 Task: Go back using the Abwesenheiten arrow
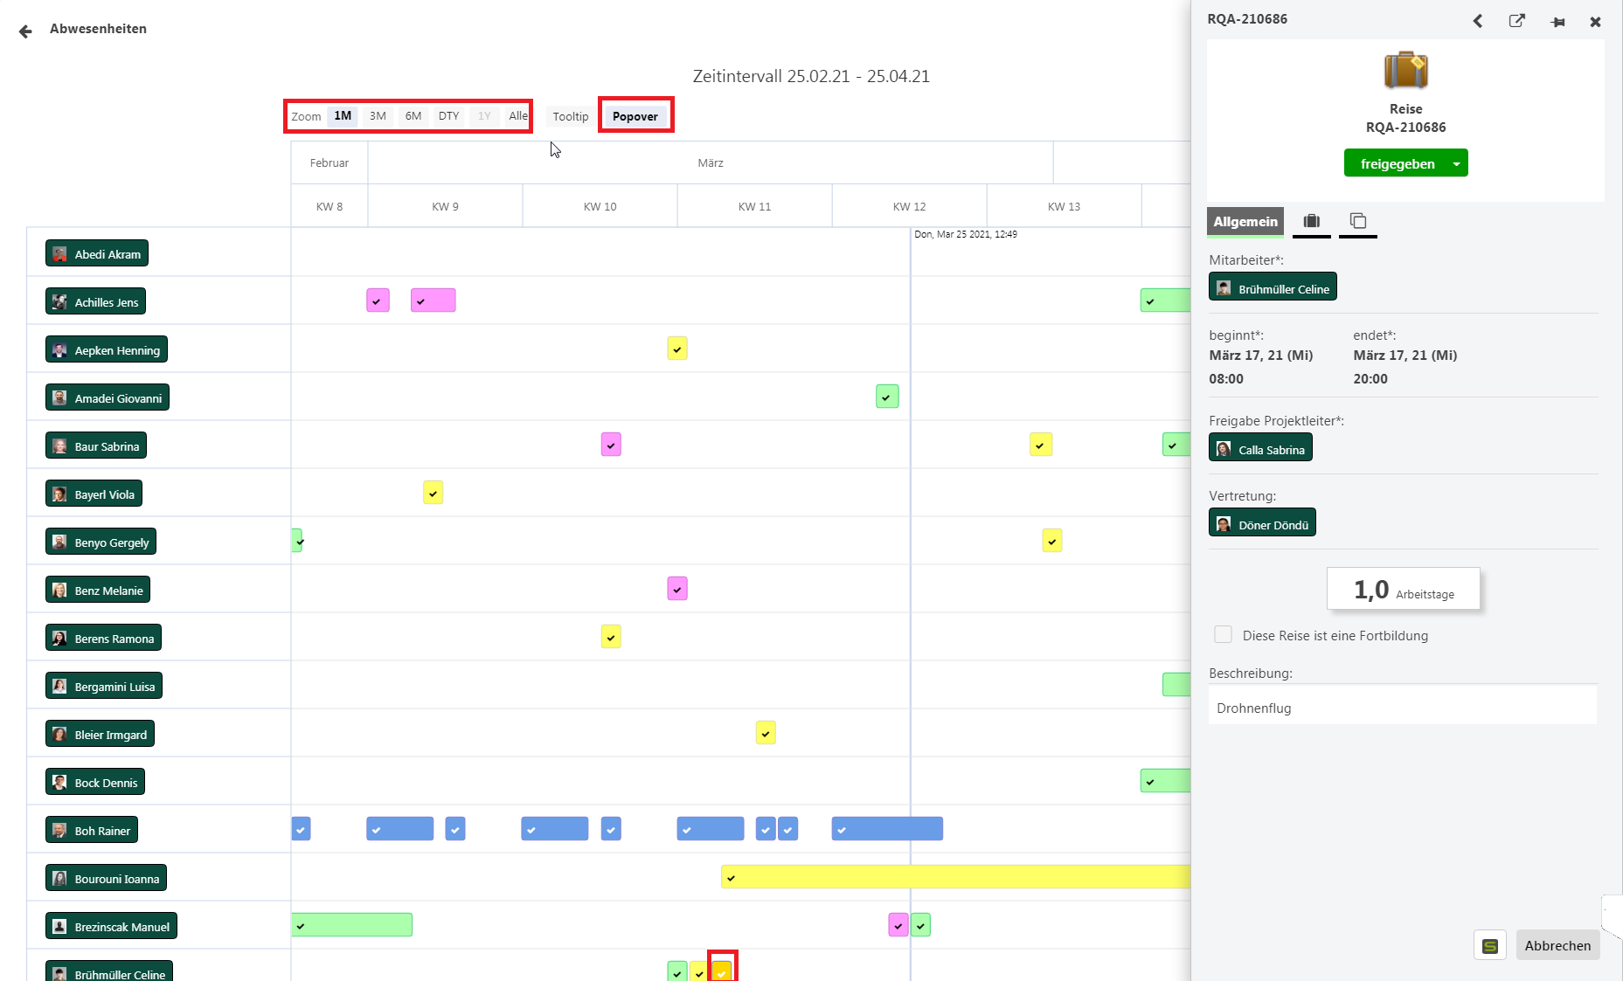click(24, 31)
